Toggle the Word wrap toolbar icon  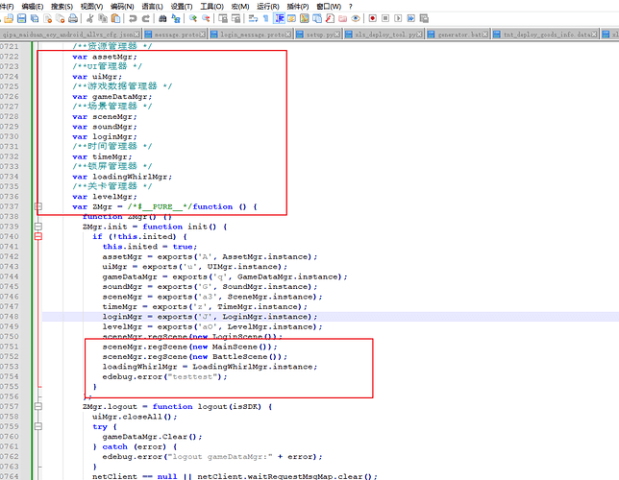click(253, 18)
